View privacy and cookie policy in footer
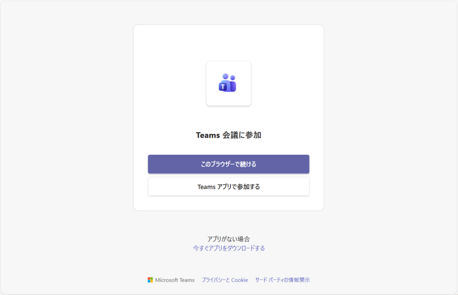The image size is (458, 295). (x=225, y=280)
